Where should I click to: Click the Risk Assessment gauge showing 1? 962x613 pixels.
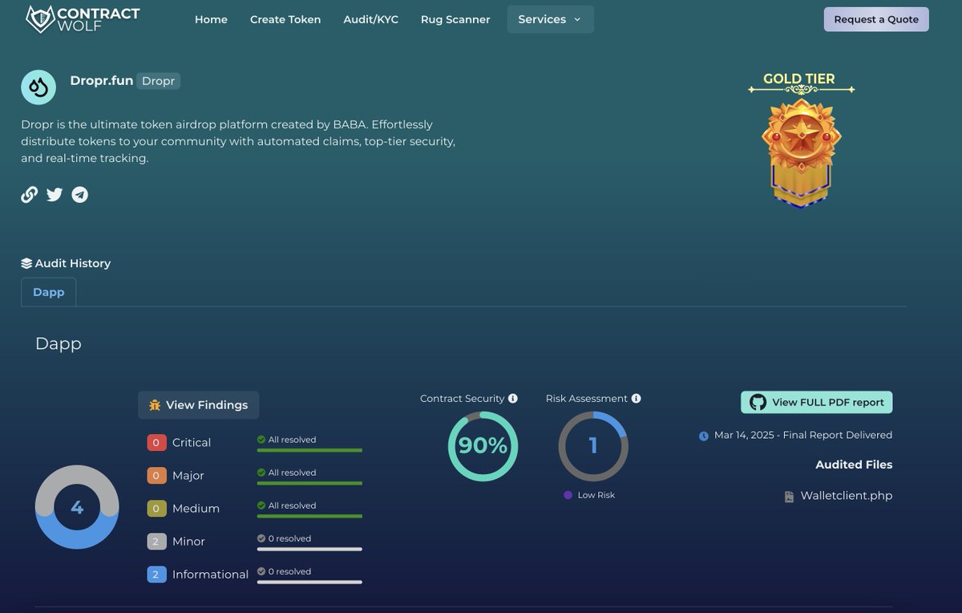point(593,446)
